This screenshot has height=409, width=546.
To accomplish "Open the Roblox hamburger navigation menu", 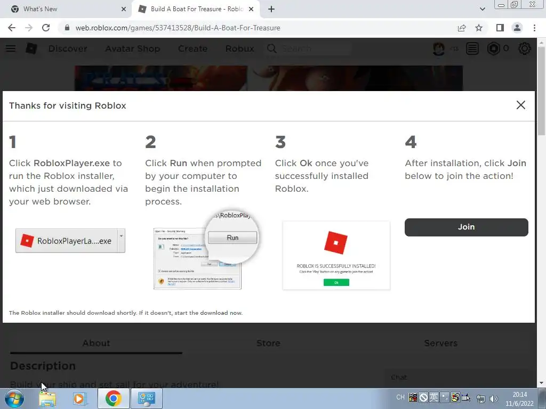I will pyautogui.click(x=11, y=48).
